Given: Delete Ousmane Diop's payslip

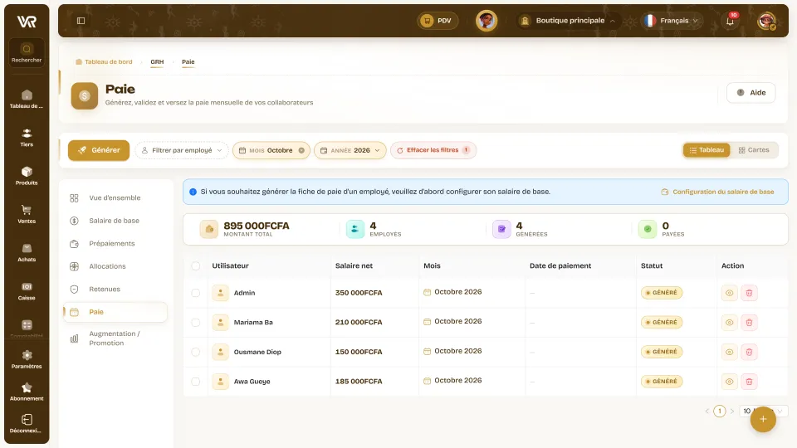Looking at the screenshot, I should point(749,352).
